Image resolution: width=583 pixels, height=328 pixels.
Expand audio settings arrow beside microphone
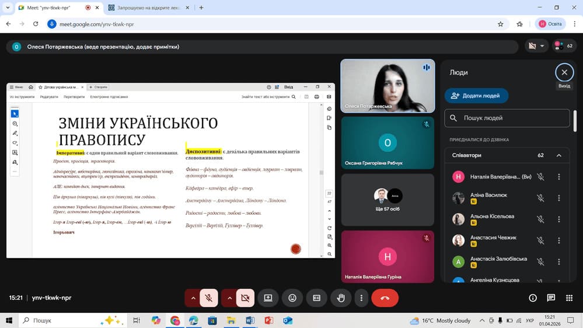193,298
